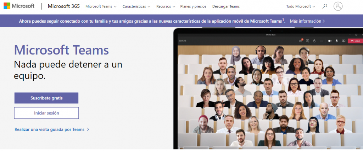This screenshot has height=151, width=363.
Task: Click the Weekly Sync meeting title
Action: pyautogui.click(x=270, y=35)
